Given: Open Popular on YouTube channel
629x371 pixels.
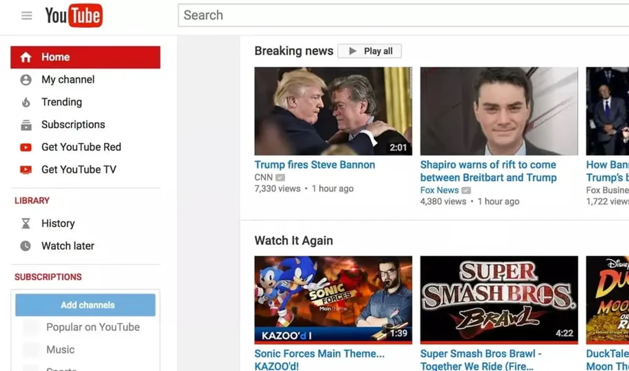Looking at the screenshot, I should (x=93, y=327).
